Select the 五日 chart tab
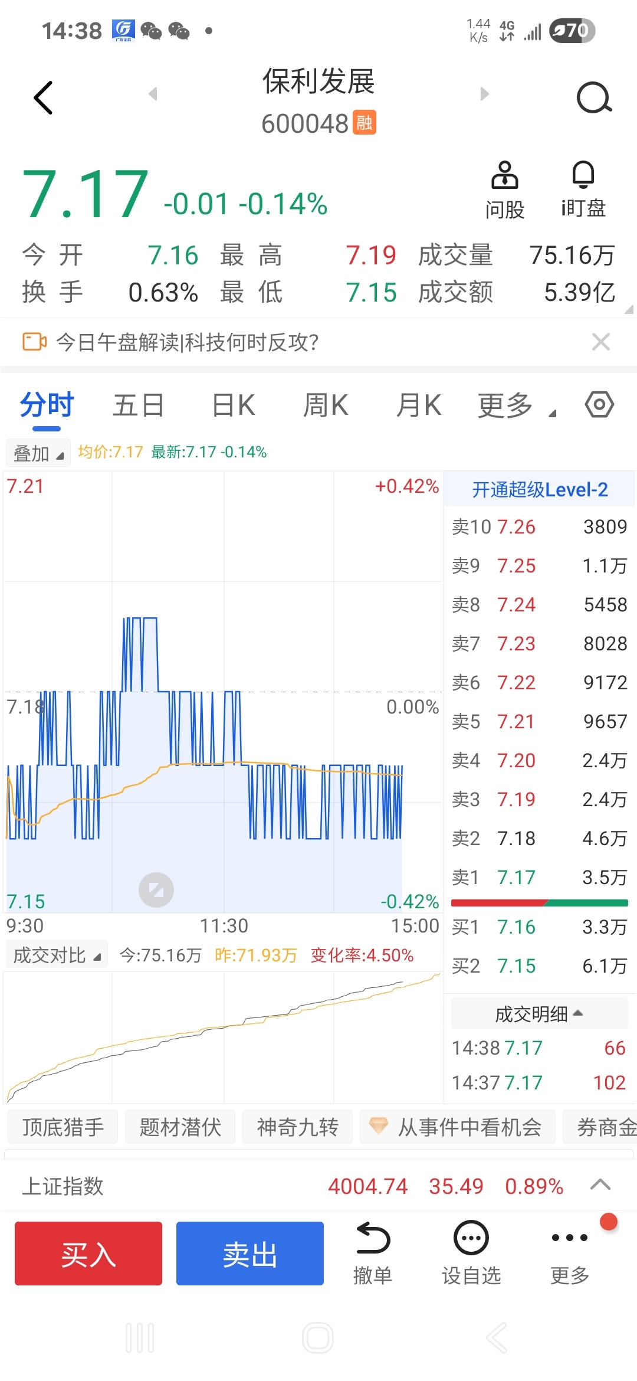This screenshot has height=1381, width=637. pyautogui.click(x=139, y=405)
